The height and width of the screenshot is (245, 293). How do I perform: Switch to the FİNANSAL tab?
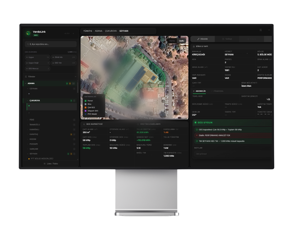click(x=217, y=91)
